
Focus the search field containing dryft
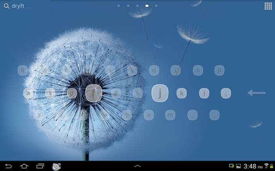coord(21,6)
